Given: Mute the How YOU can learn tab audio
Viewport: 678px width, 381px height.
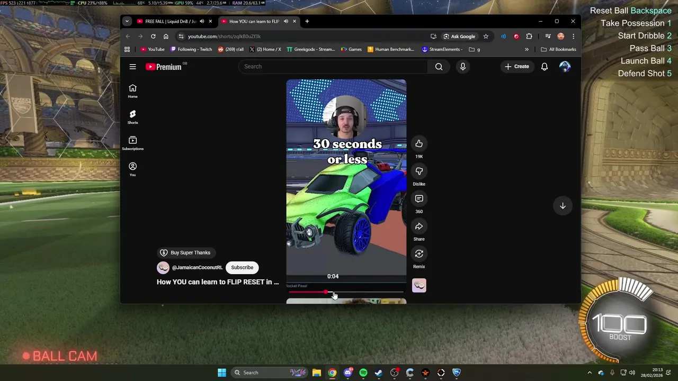Looking at the screenshot, I should pyautogui.click(x=286, y=22).
